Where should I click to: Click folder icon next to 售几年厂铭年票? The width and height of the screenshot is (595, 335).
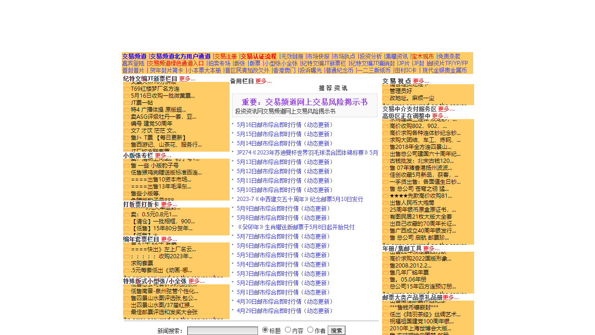coord(385,272)
